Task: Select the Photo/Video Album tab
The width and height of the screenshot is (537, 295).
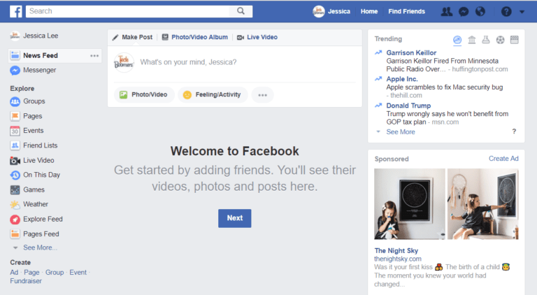Action: pos(195,37)
